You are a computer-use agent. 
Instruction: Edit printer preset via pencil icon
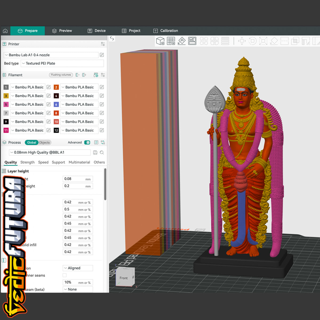[102, 55]
